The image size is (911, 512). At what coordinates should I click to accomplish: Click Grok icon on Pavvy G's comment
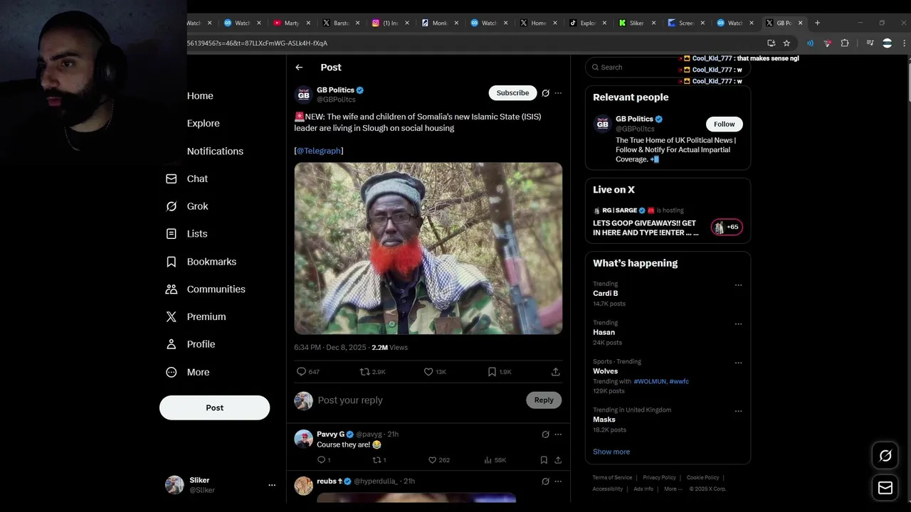point(545,434)
